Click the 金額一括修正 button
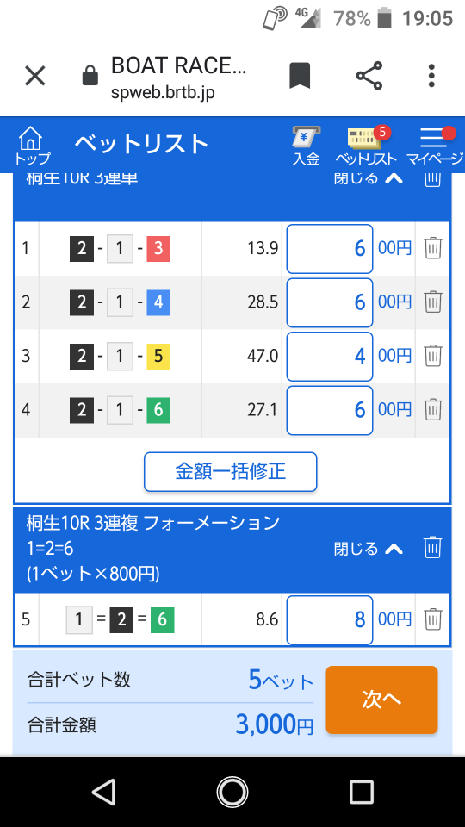Image resolution: width=465 pixels, height=827 pixels. point(231,471)
